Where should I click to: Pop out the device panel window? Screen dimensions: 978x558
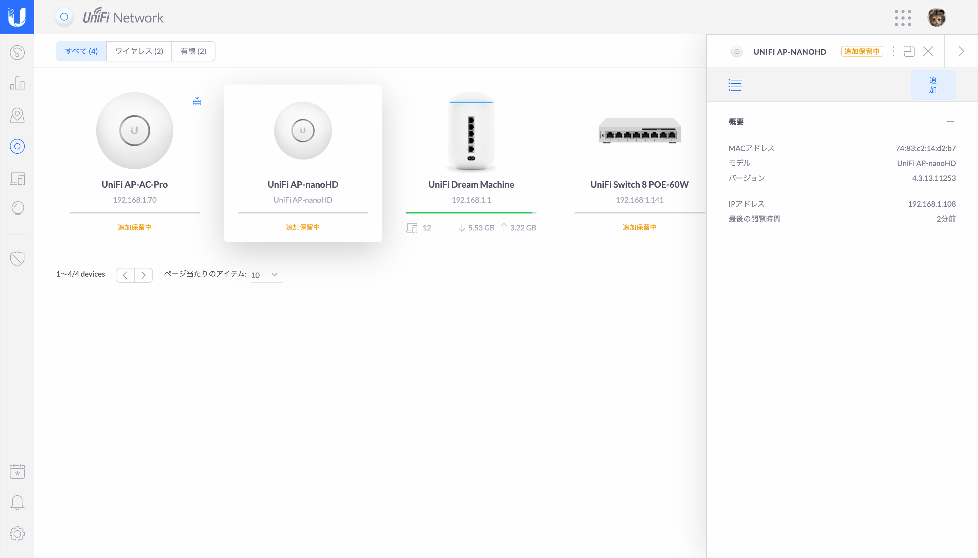909,51
